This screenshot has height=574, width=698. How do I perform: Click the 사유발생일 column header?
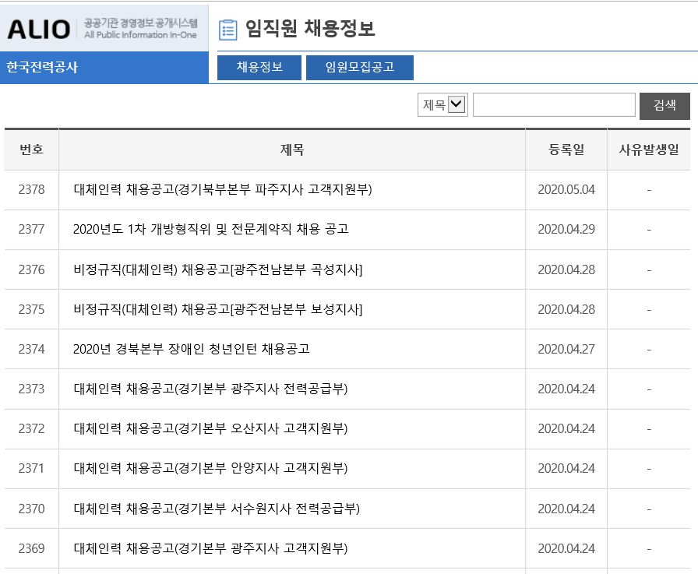coord(649,150)
